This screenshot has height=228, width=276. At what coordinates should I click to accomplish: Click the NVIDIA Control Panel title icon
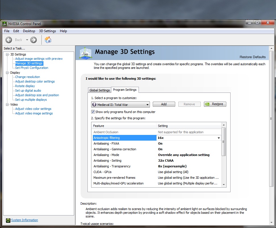[5, 24]
